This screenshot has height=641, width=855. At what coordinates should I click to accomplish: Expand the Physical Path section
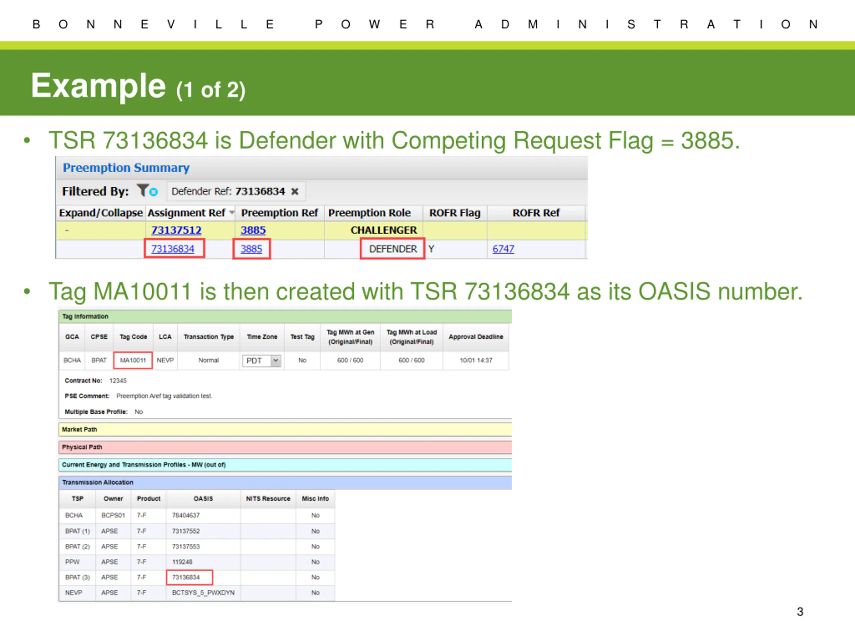(285, 447)
